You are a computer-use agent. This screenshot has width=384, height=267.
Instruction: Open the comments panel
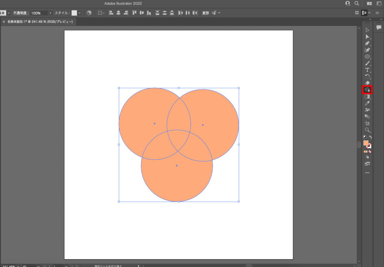[379, 27]
